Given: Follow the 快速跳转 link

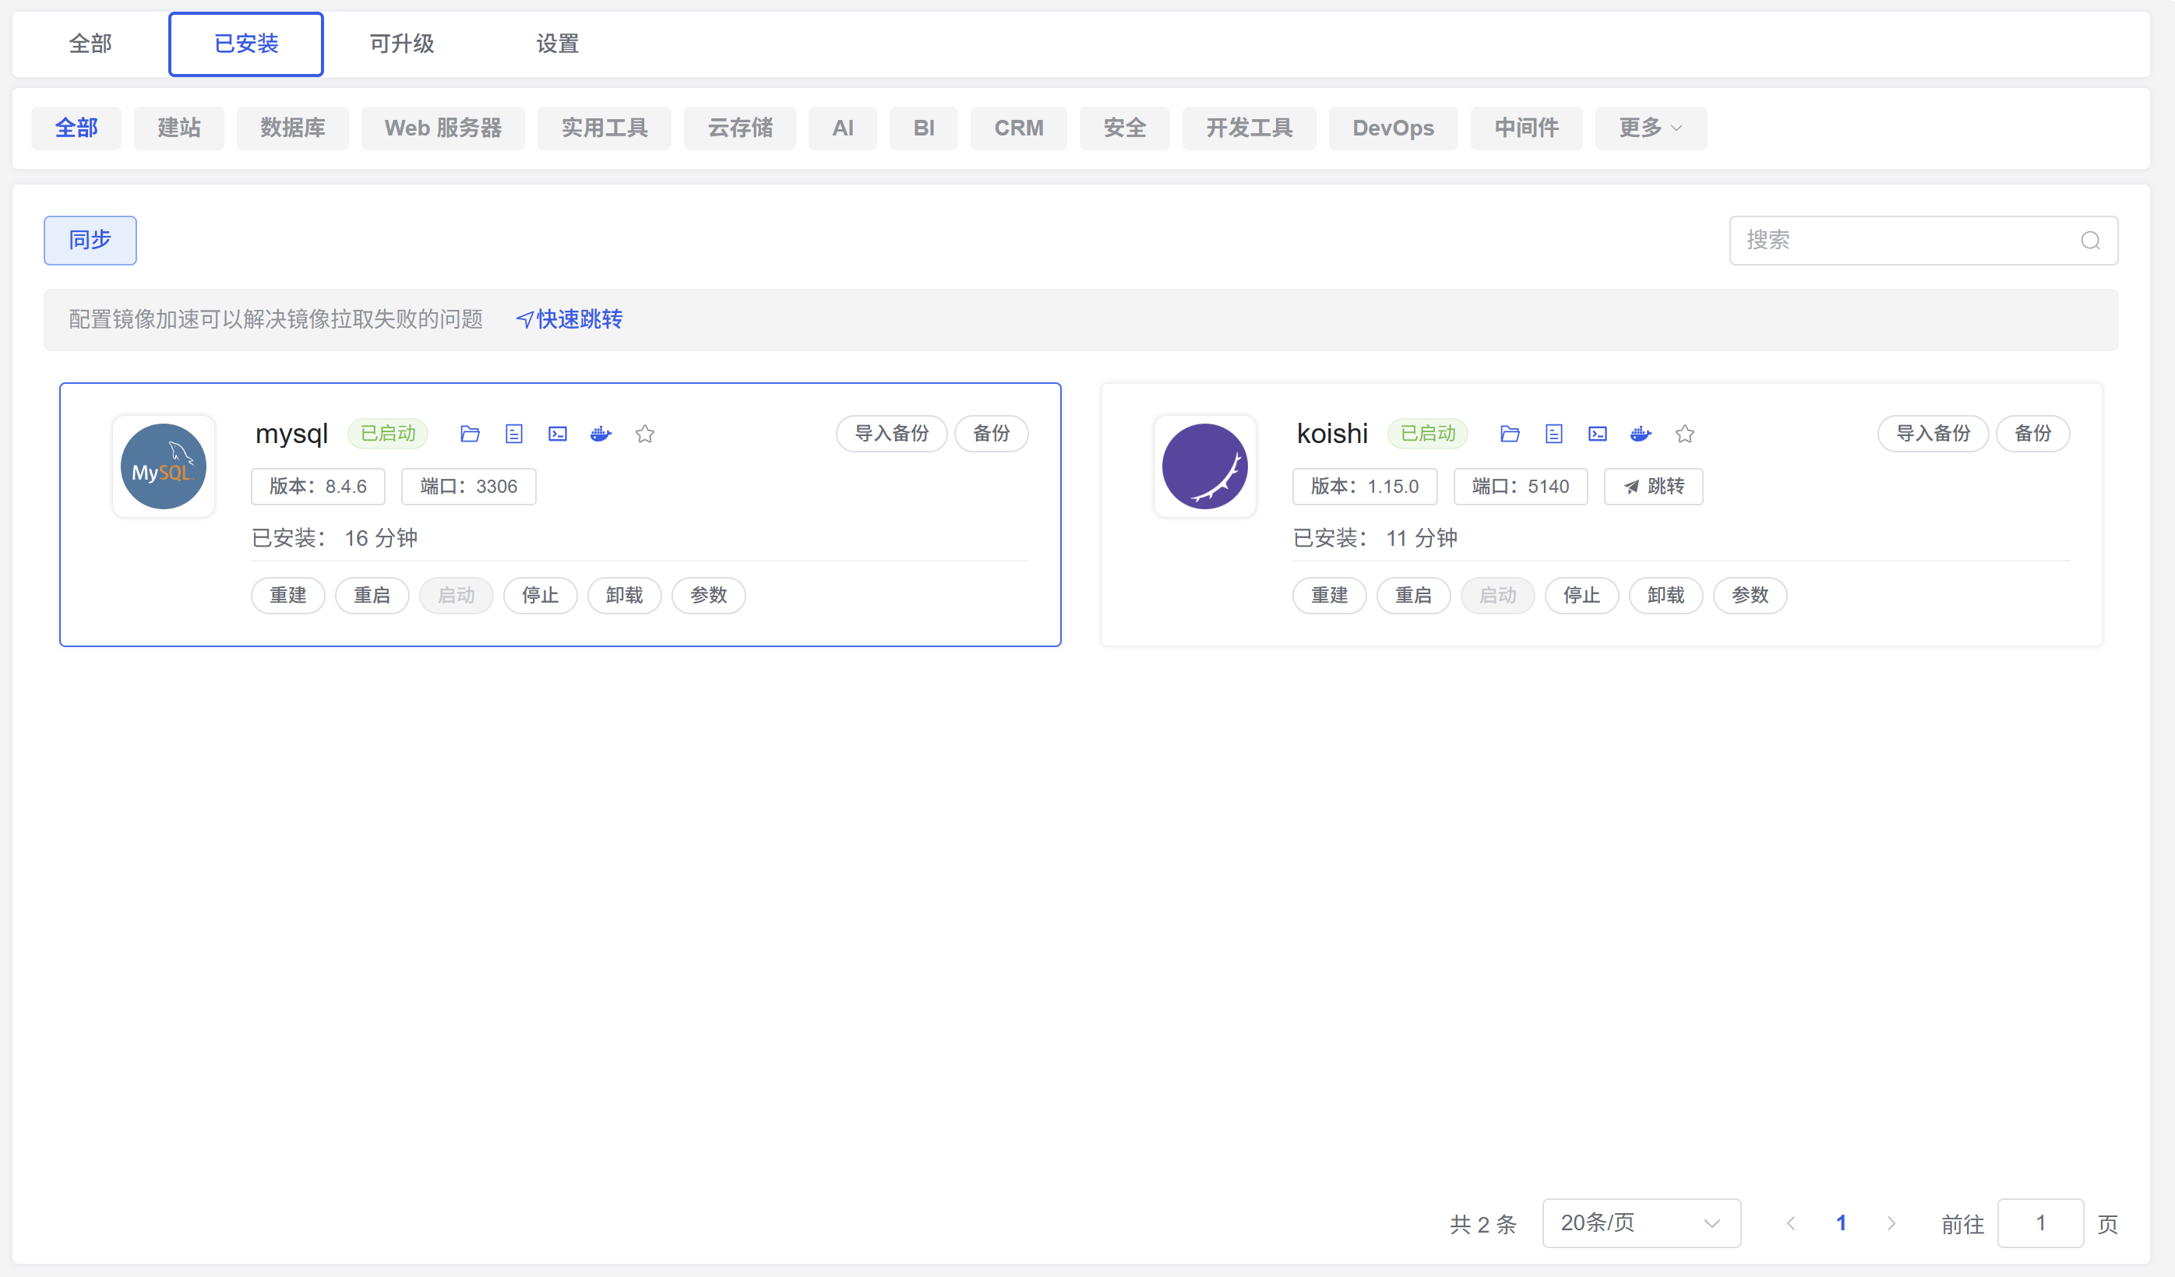Looking at the screenshot, I should click(569, 319).
